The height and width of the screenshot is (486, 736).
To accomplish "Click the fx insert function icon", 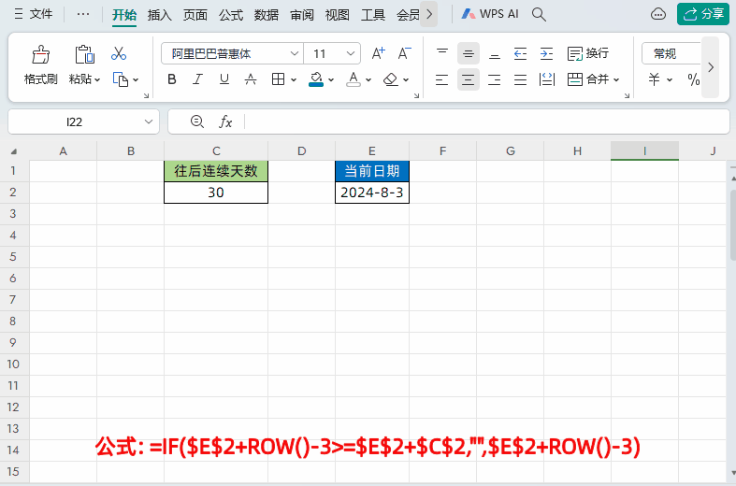I will (225, 122).
